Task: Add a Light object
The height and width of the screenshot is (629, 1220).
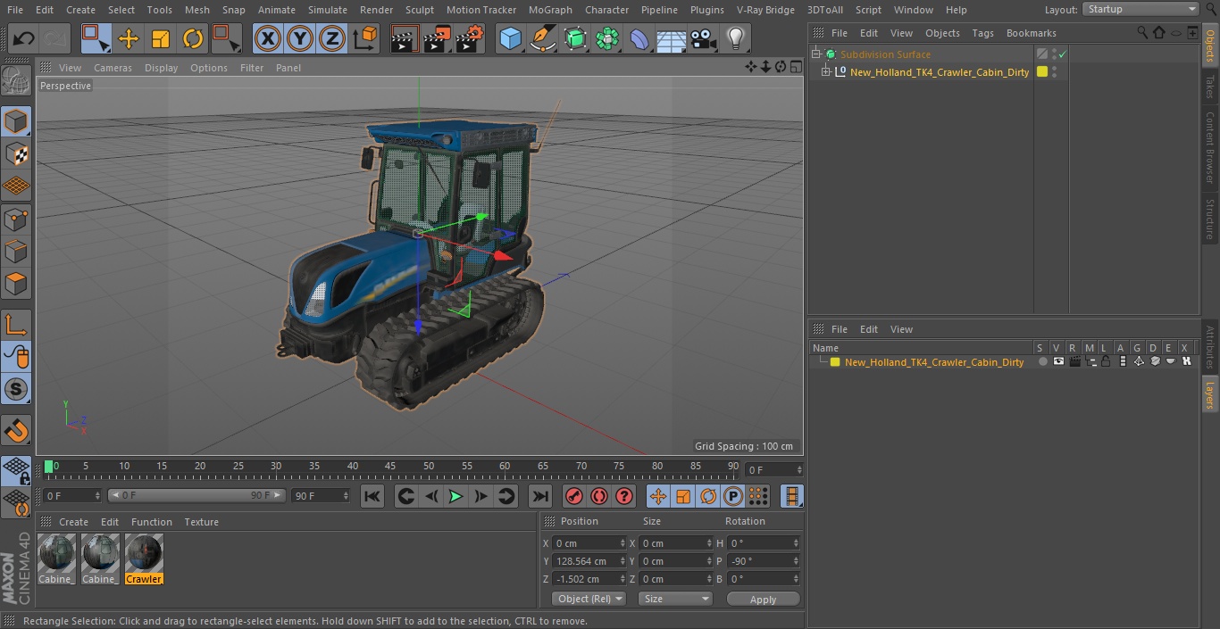Action: tap(736, 39)
